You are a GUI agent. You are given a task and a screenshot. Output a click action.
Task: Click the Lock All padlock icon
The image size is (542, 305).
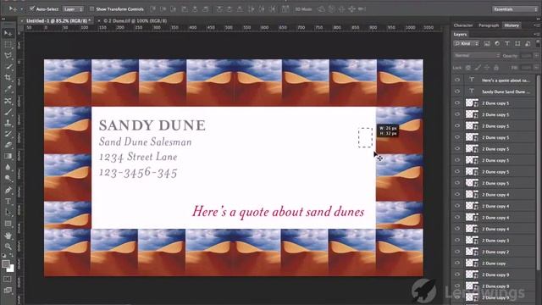(x=496, y=68)
